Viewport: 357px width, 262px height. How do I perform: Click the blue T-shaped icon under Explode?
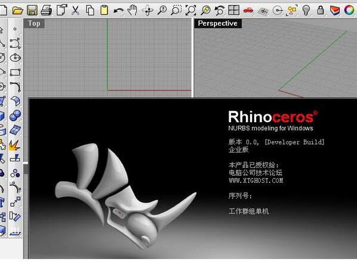click(x=16, y=158)
